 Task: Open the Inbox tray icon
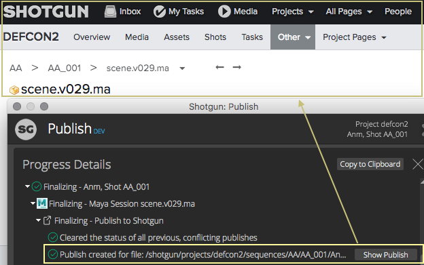tap(110, 12)
